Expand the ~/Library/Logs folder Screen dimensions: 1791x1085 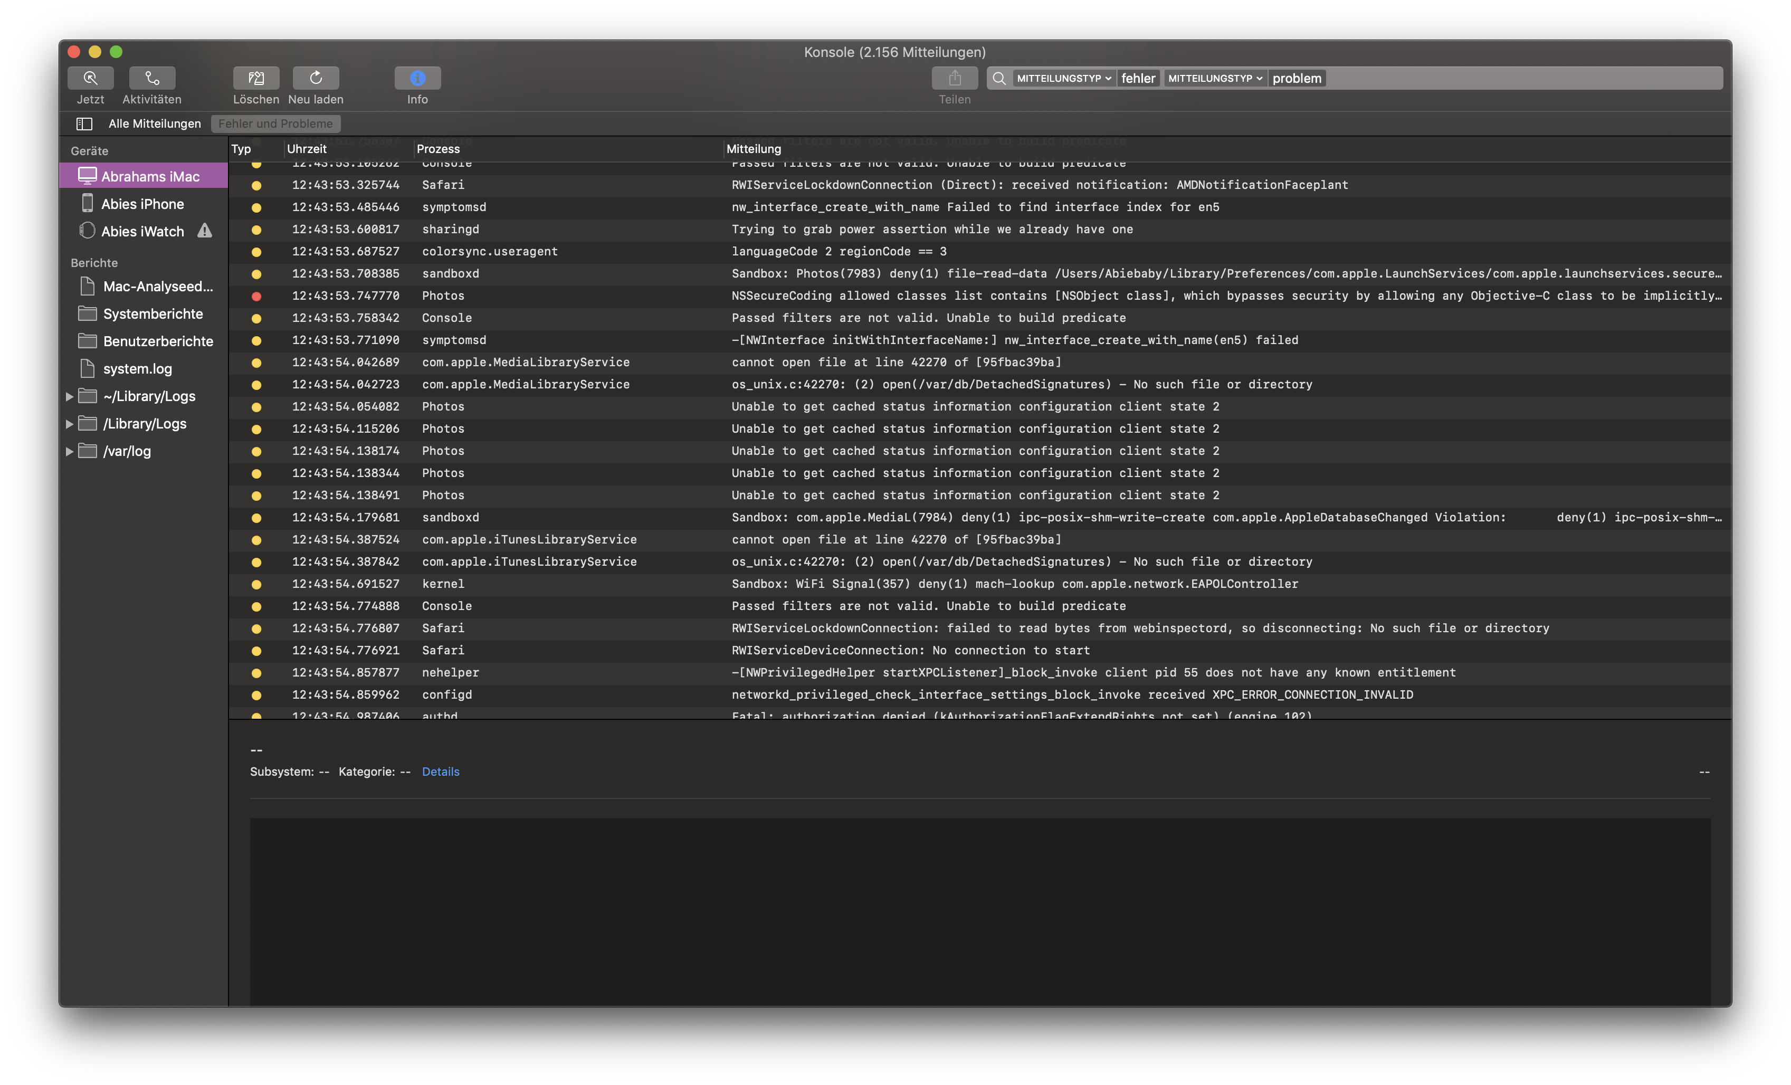[x=69, y=397]
